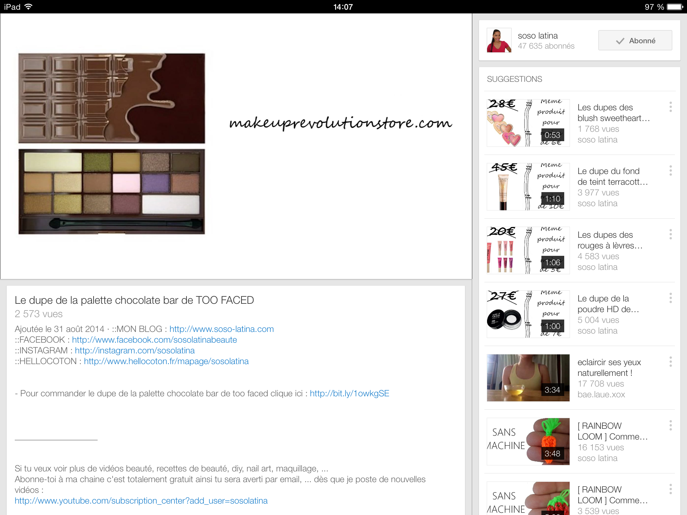Open options menu for 'eclaircir ses yeux naturellement' video
687x515 pixels.
tap(671, 362)
